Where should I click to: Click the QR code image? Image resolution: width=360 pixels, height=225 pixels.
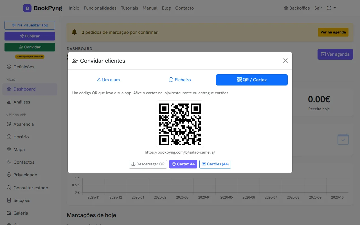(180, 124)
